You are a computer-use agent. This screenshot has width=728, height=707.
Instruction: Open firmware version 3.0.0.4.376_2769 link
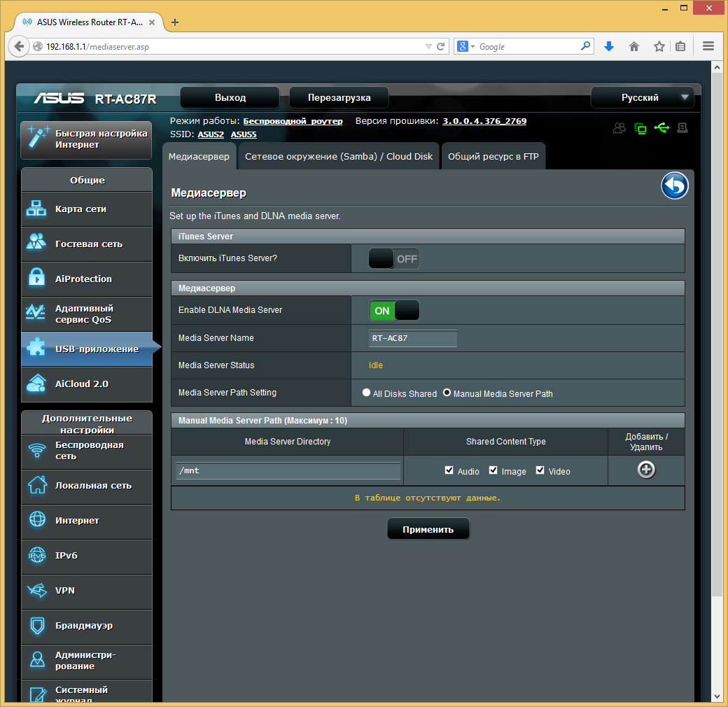(x=484, y=121)
